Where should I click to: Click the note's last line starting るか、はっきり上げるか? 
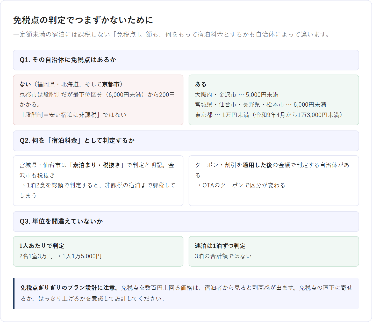tap(93, 299)
